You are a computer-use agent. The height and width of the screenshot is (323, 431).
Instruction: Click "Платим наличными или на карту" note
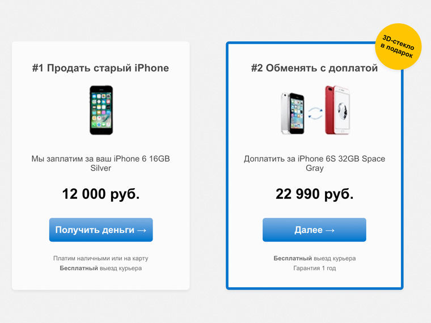click(100, 258)
